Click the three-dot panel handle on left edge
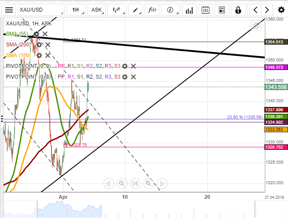Screen dimensions: 288x219 pyautogui.click(x=2, y=119)
